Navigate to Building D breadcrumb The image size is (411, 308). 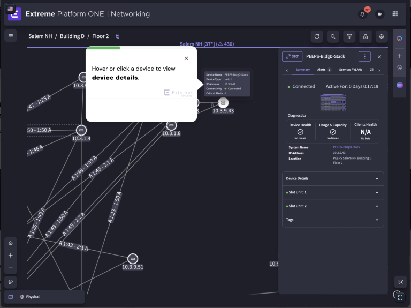pyautogui.click(x=72, y=36)
